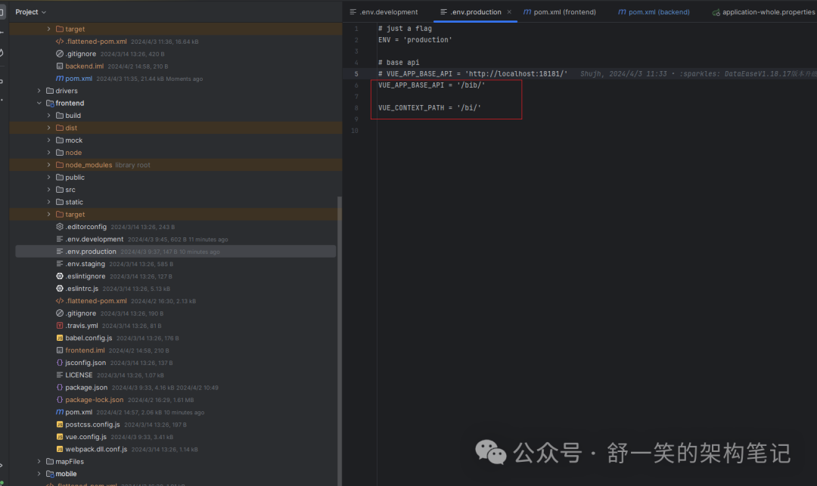This screenshot has height=486, width=817.
Task: Select the .env.staging file
Action: pyautogui.click(x=85, y=264)
